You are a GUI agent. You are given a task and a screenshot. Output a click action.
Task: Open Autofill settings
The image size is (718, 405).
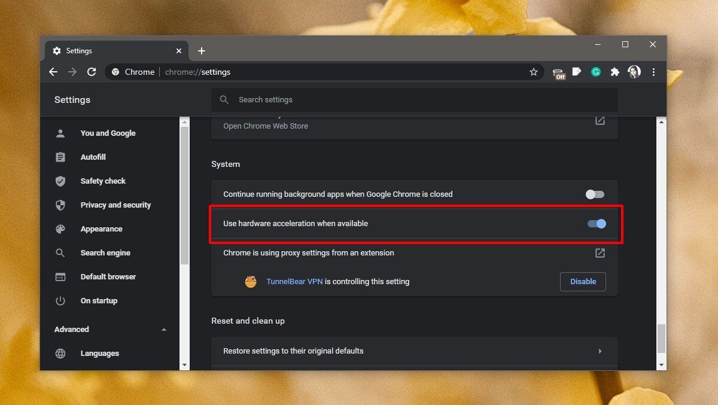tap(93, 157)
